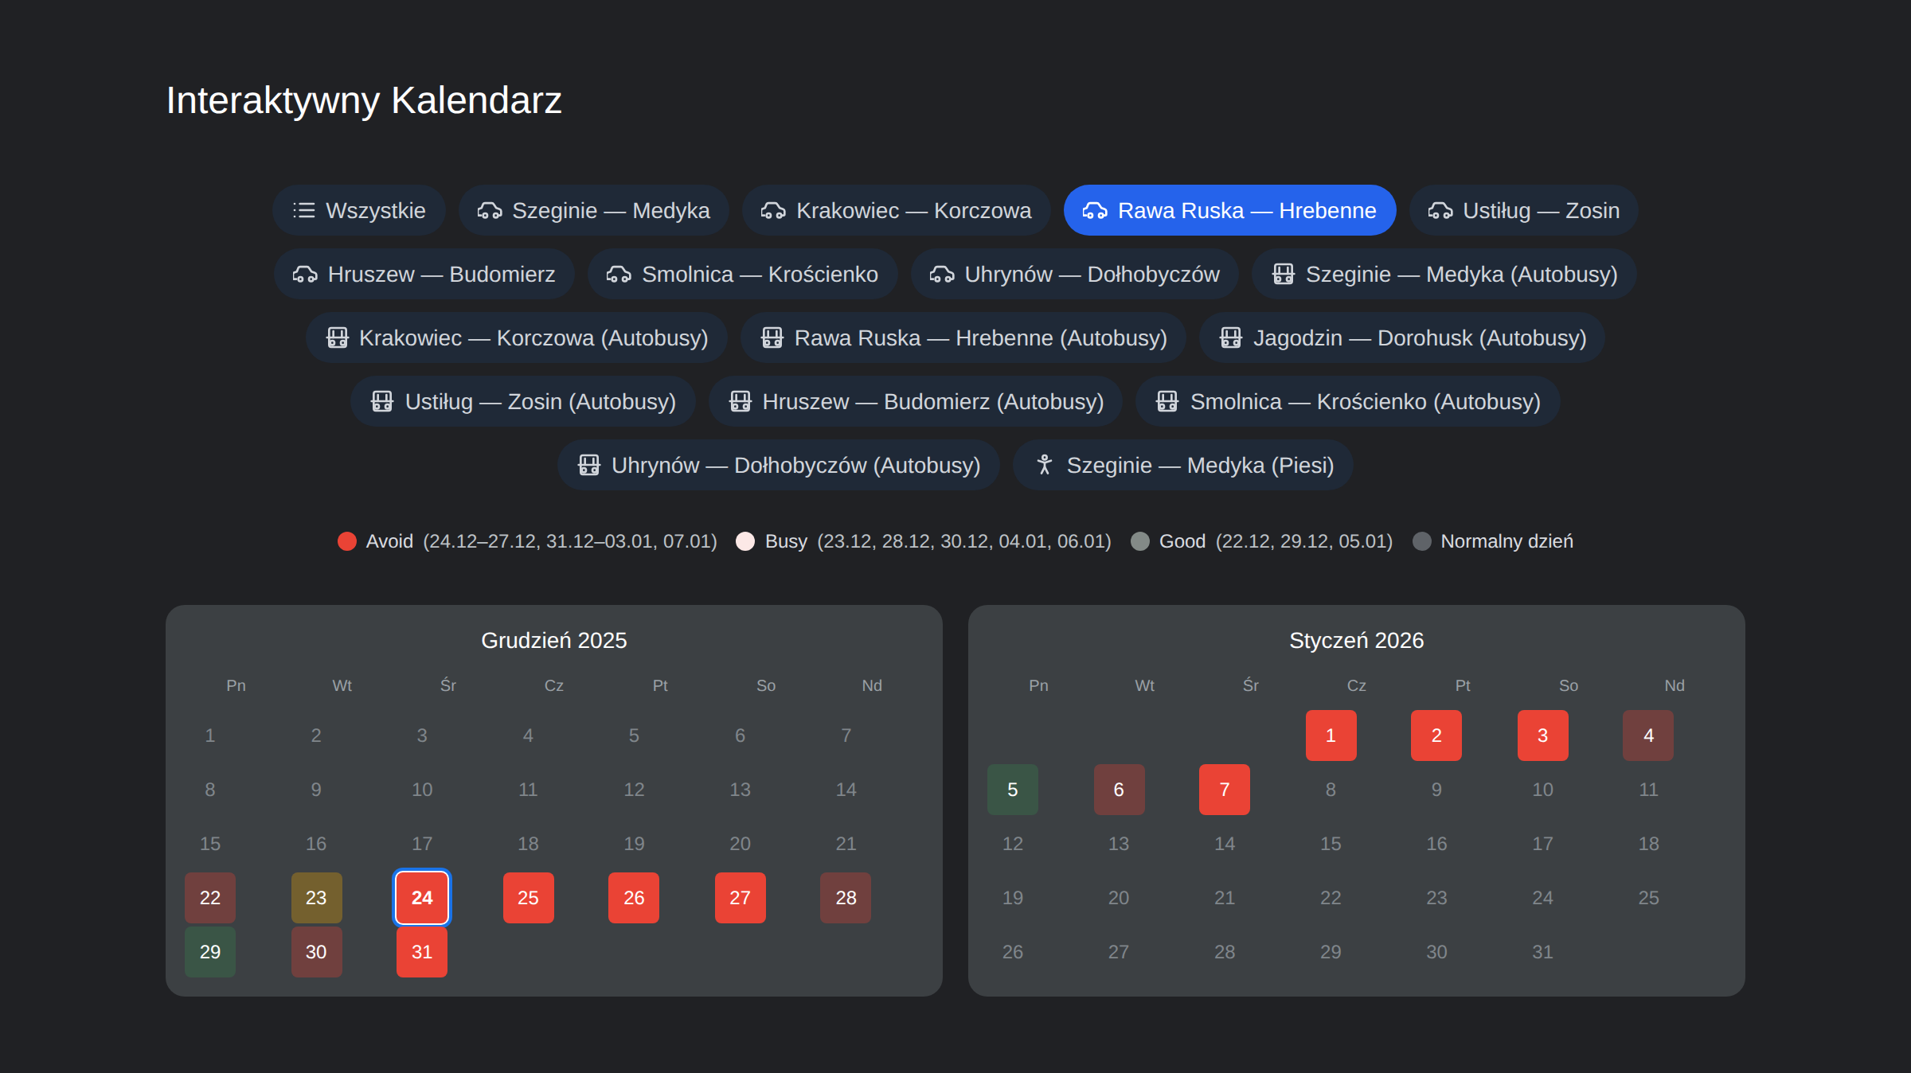Select December 24 highlighted day
Image resolution: width=1911 pixels, height=1073 pixels.
coord(422,898)
